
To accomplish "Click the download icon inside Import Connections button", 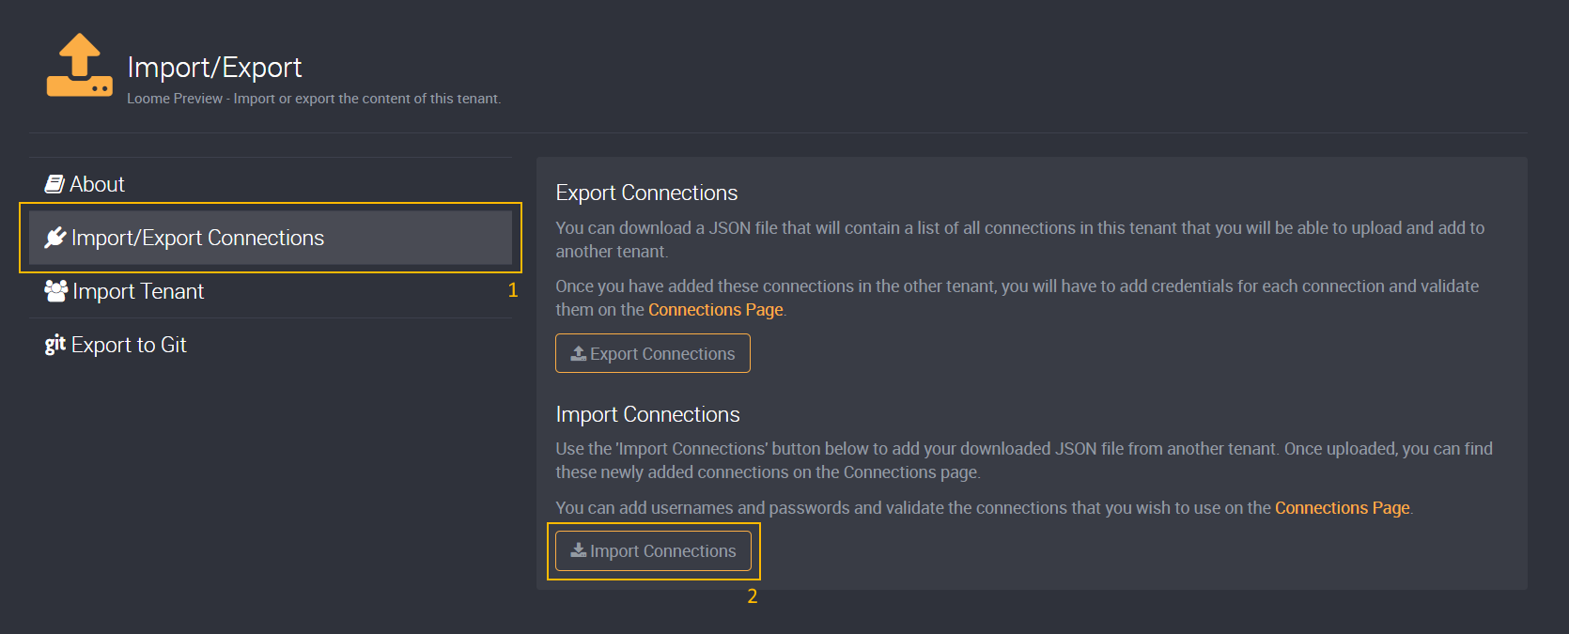I will coord(579,550).
